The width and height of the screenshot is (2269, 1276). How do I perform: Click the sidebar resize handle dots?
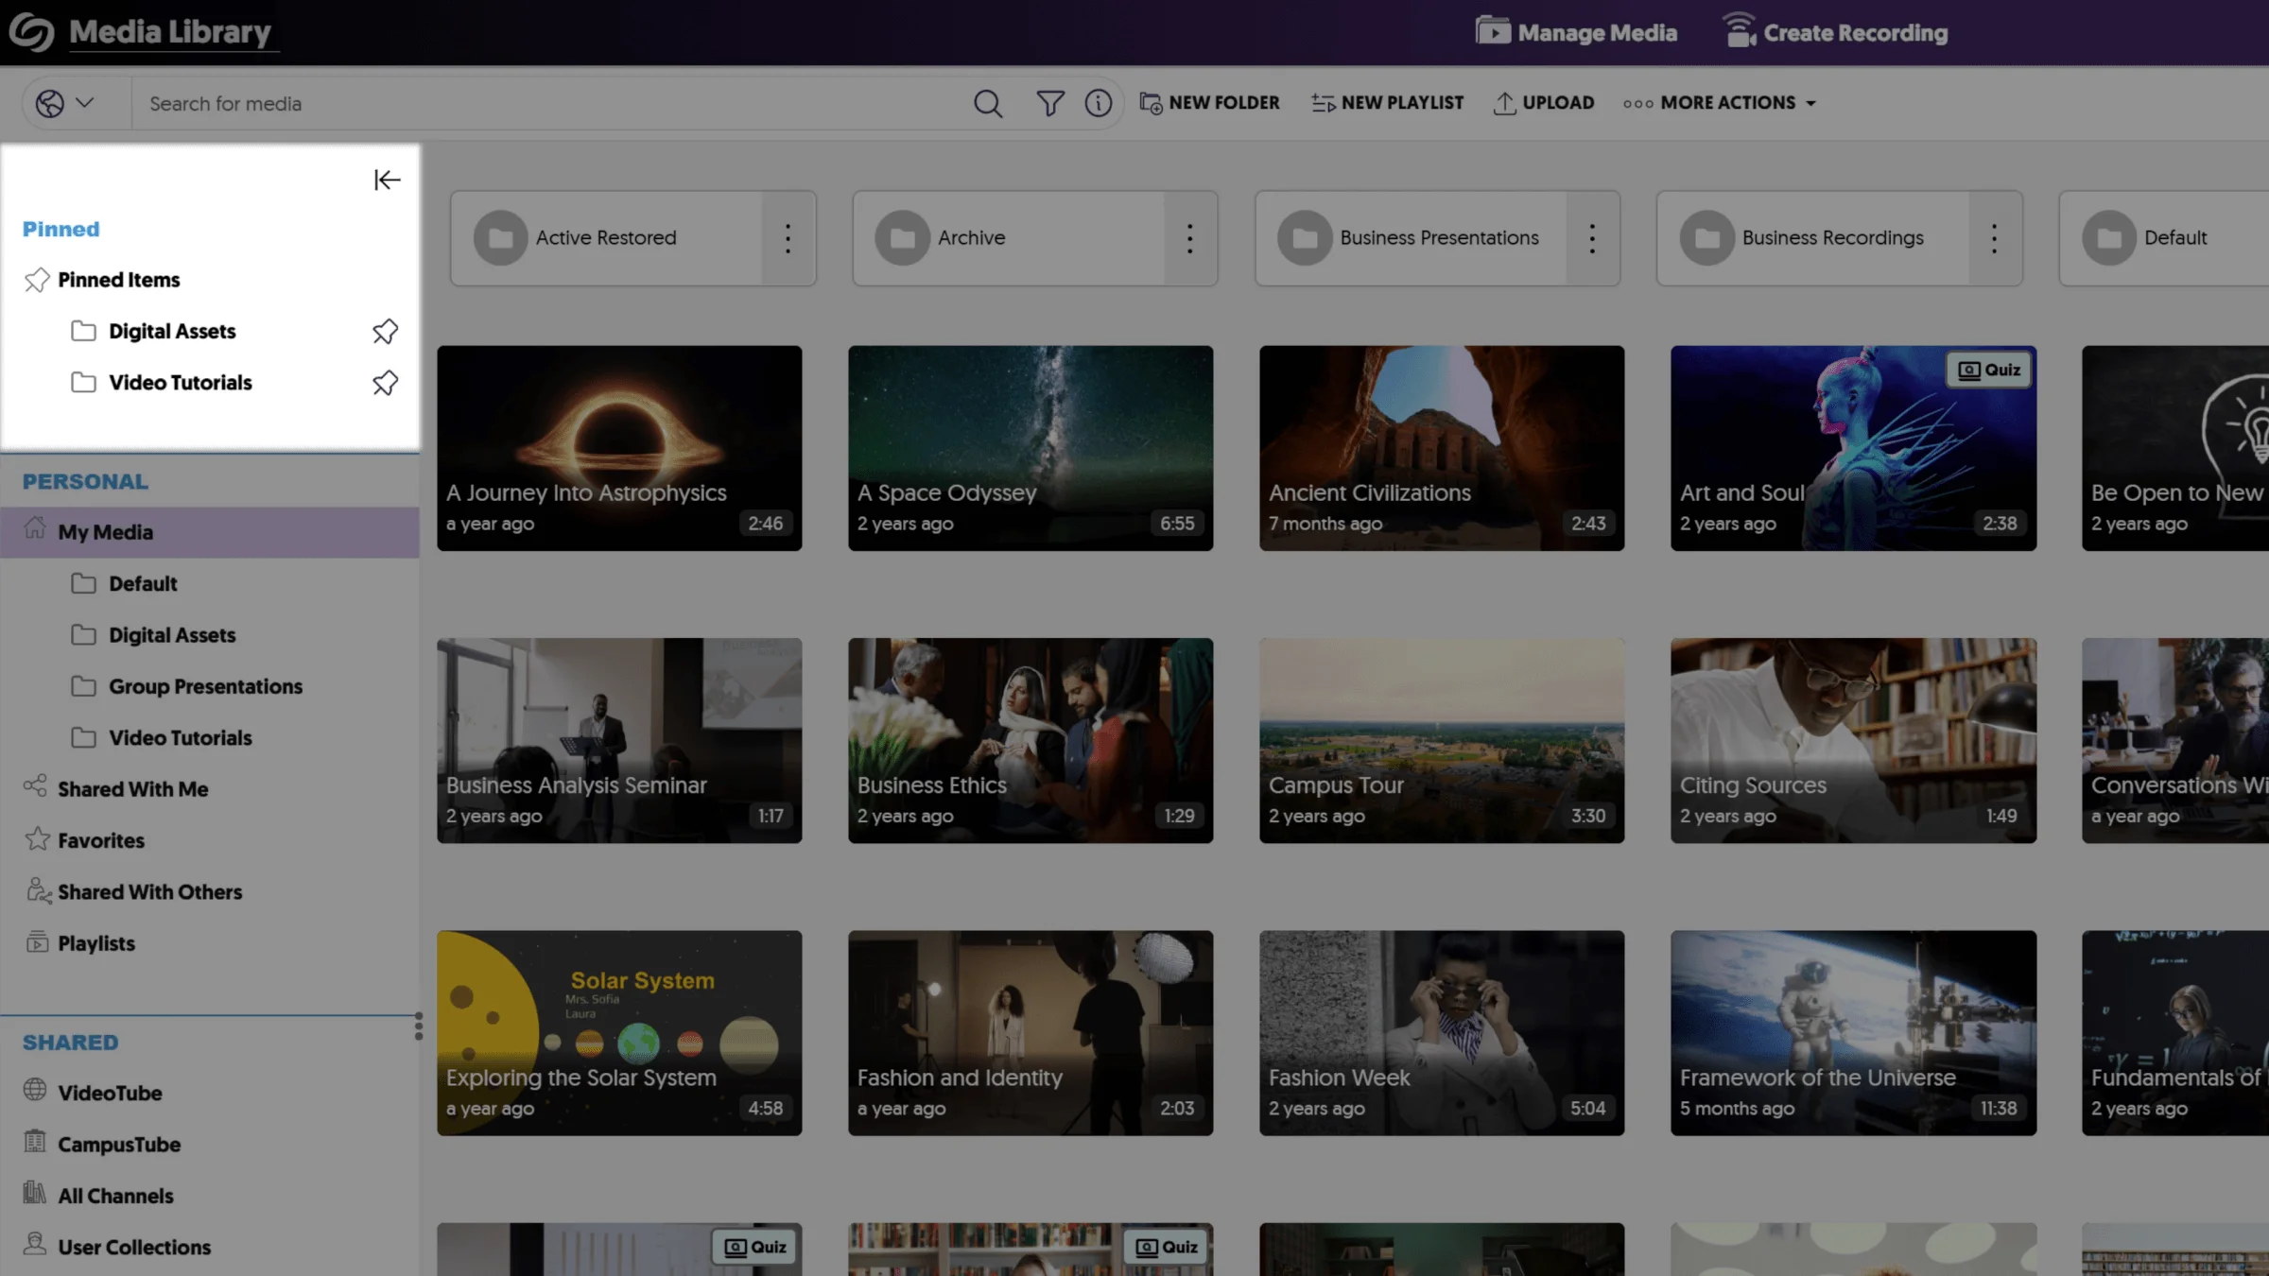pyautogui.click(x=418, y=1026)
